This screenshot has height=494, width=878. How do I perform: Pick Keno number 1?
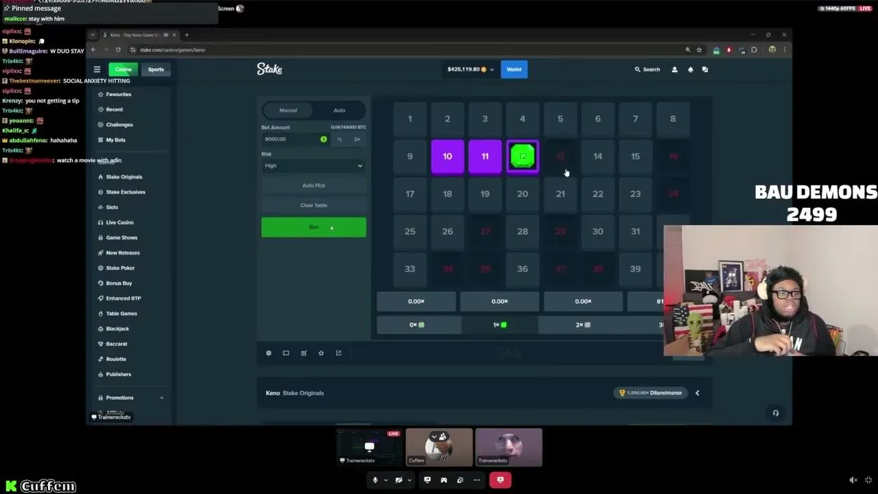click(410, 119)
